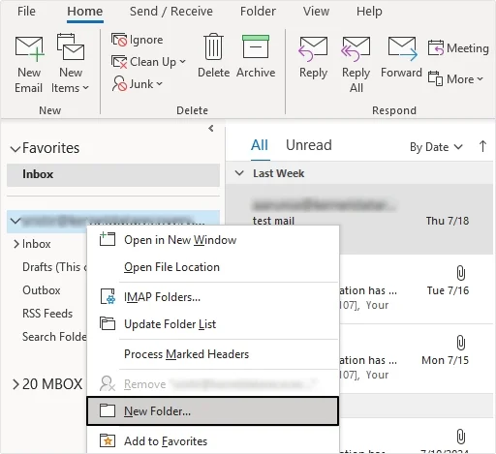Choose New Folder... in context menu
The width and height of the screenshot is (496, 454).
point(213,411)
